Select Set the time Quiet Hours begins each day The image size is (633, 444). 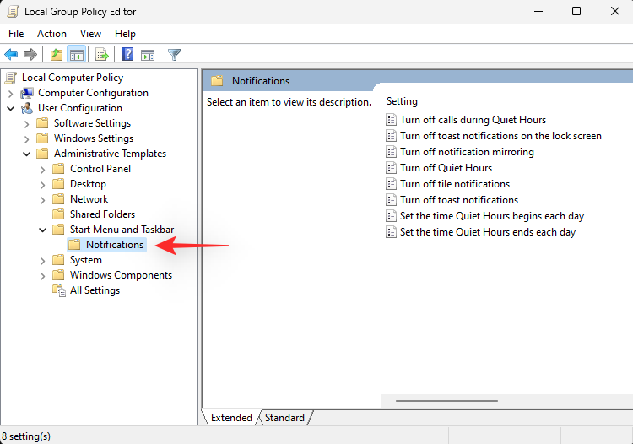click(x=492, y=216)
